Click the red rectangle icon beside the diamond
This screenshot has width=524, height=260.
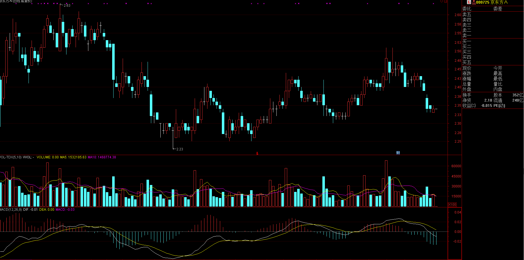pos(445,1)
